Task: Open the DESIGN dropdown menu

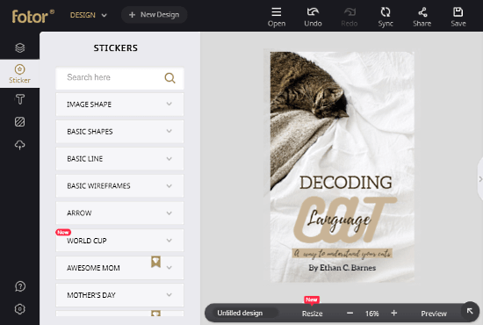Action: pyautogui.click(x=89, y=15)
